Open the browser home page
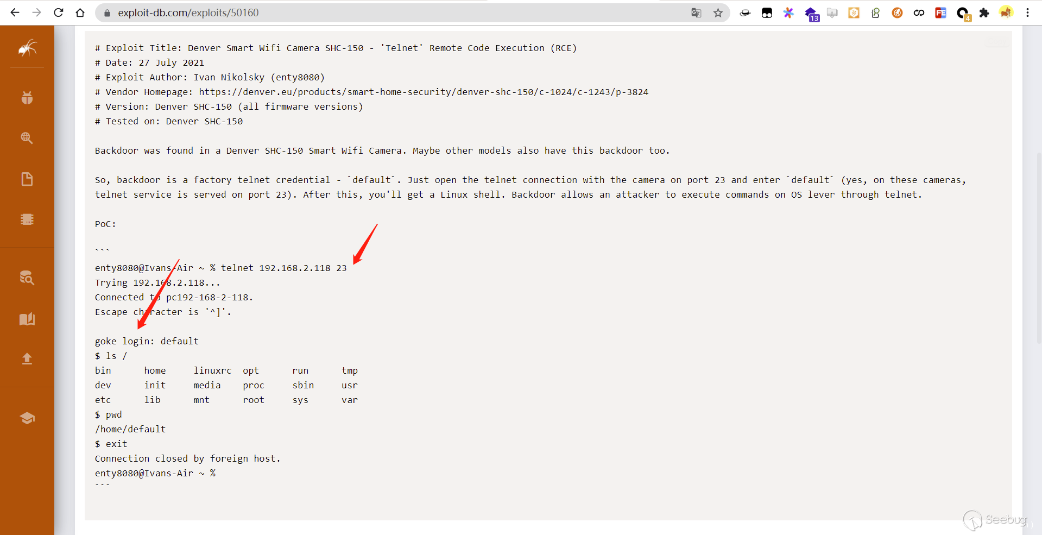 click(x=80, y=12)
